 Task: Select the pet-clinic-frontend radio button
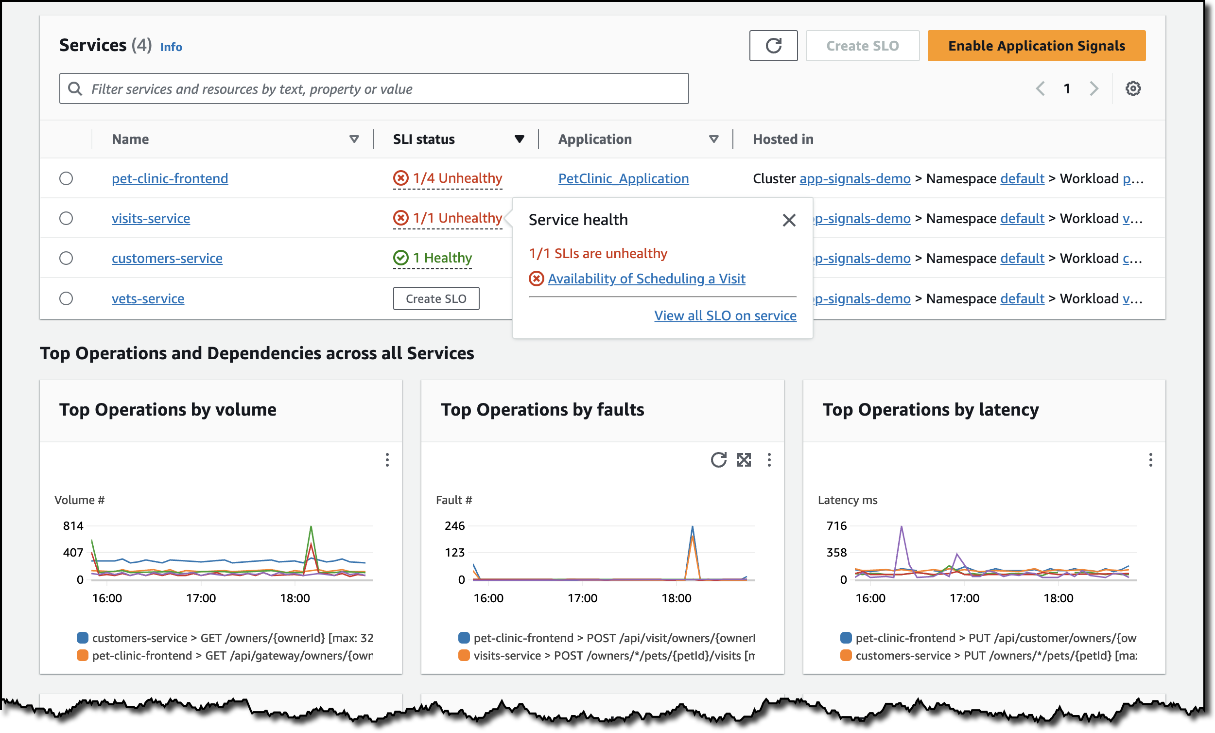pos(66,178)
